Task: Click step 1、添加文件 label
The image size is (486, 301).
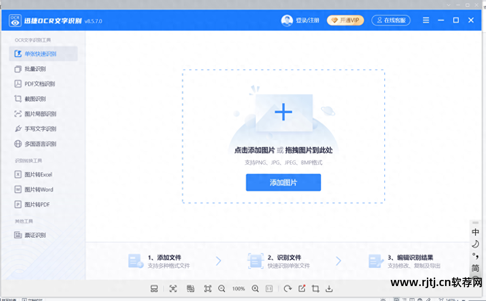Action: (164, 257)
